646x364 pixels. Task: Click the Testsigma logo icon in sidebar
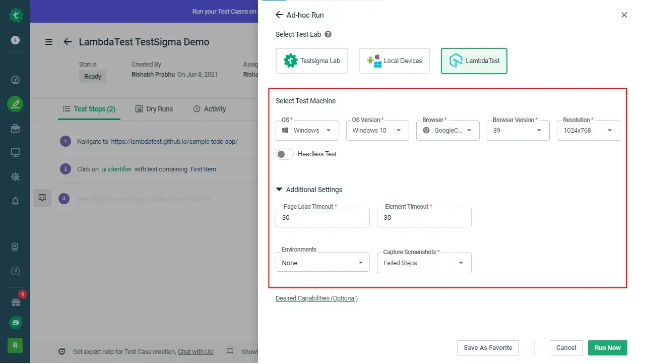tap(16, 15)
